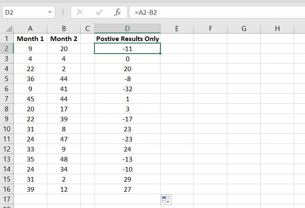
Task: Select cell D9 containing -17
Action: pos(127,119)
